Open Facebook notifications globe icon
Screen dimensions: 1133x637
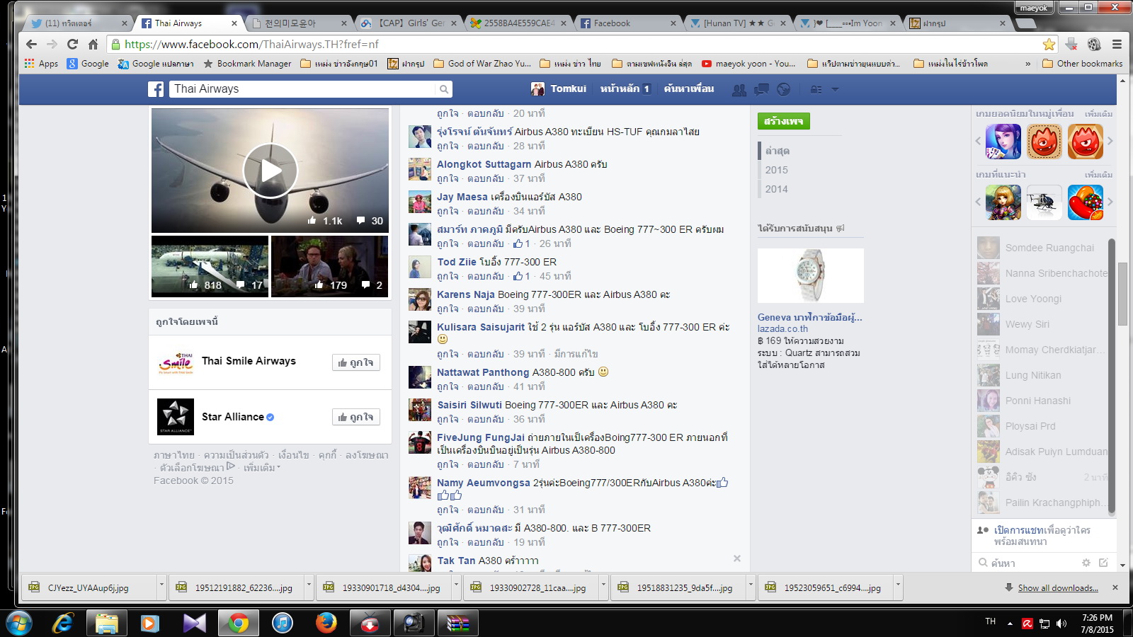[x=783, y=90]
